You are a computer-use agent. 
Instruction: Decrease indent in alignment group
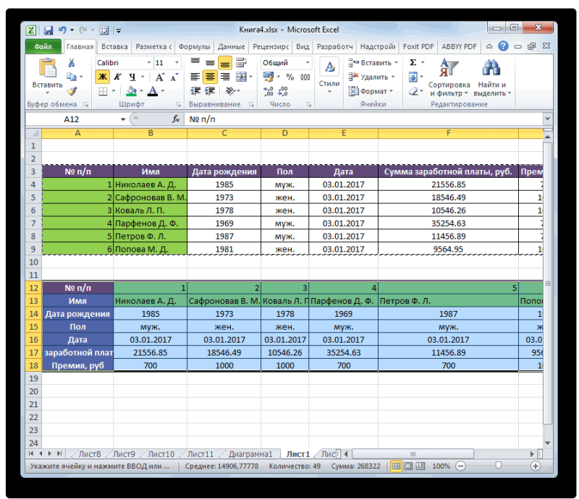tap(195, 91)
